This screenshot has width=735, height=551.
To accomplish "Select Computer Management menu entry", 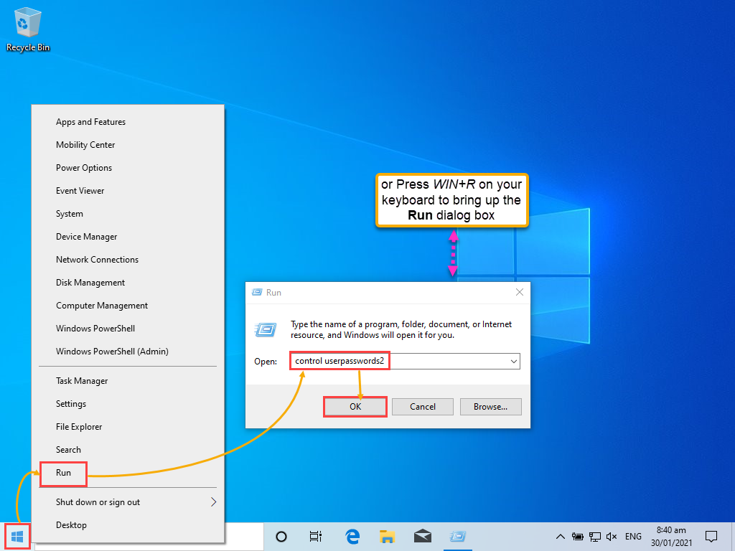I will coord(128,306).
